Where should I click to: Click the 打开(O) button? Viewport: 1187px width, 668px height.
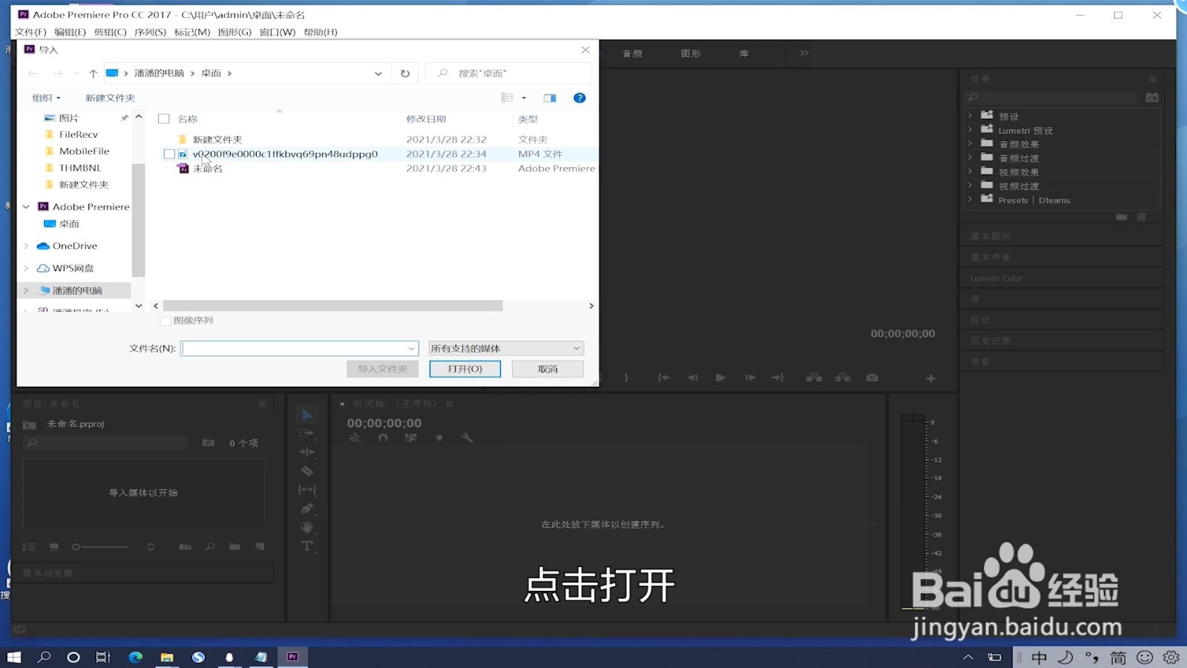[465, 369]
